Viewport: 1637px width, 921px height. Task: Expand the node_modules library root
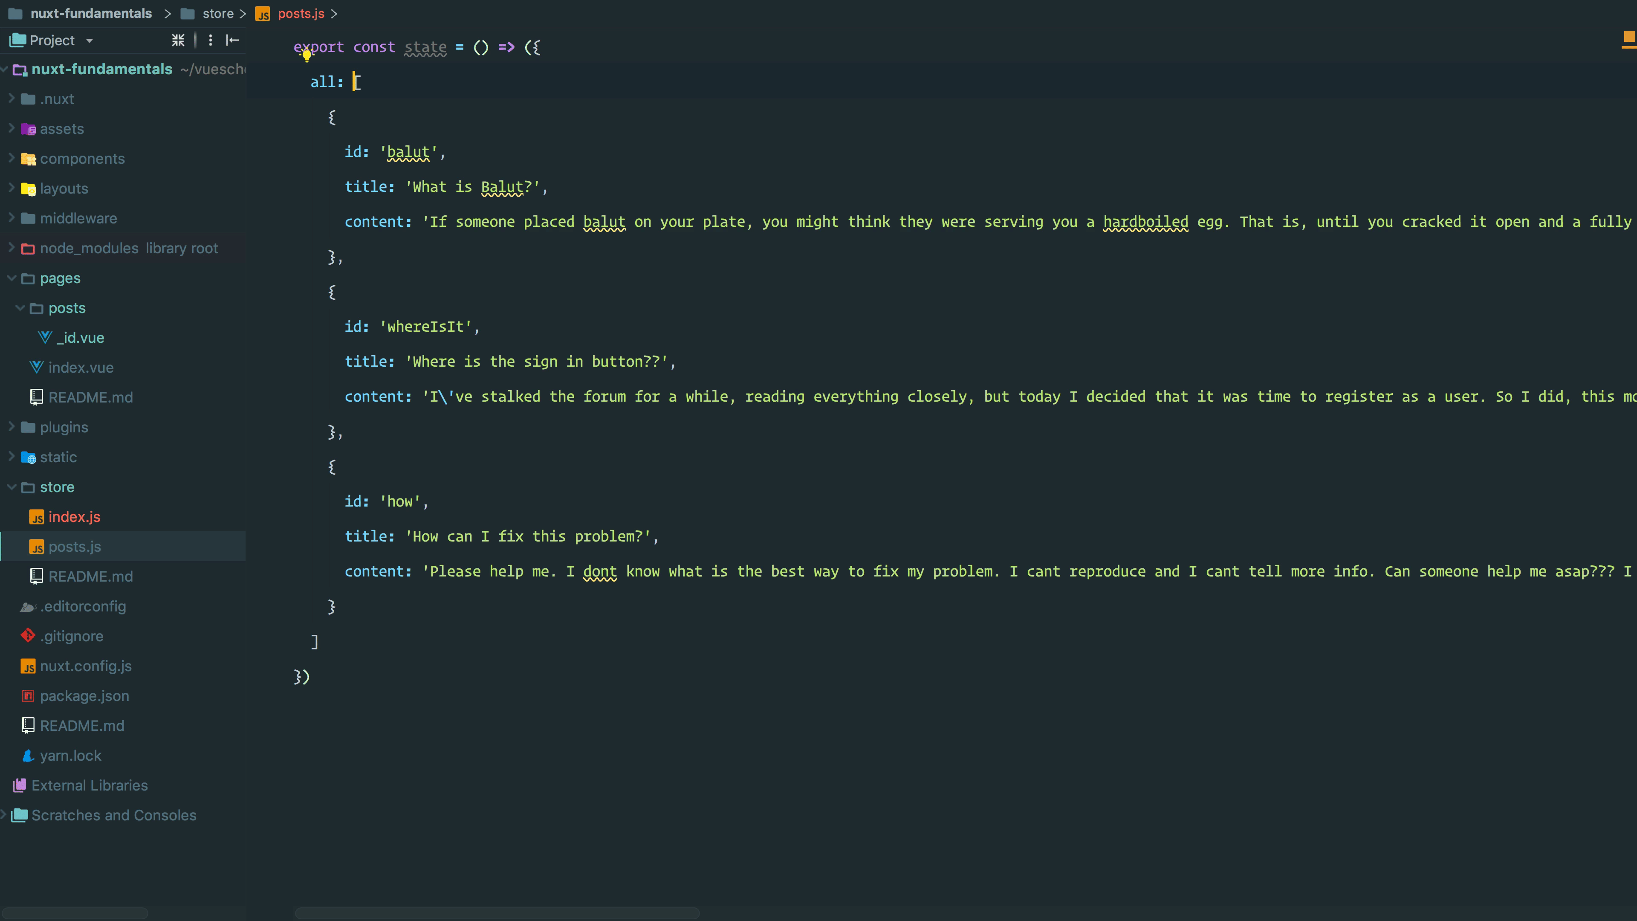coord(12,248)
